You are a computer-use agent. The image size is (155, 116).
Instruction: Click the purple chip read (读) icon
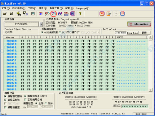[x=73, y=14]
